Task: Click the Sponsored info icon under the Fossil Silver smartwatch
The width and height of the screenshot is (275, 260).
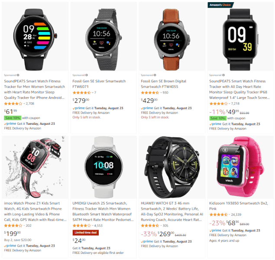Action: (87, 75)
